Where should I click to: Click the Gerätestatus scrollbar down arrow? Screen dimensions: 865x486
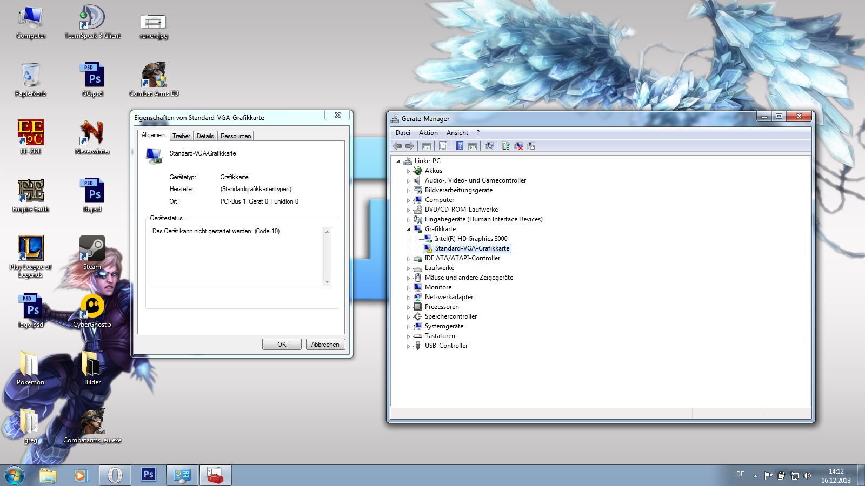327,282
